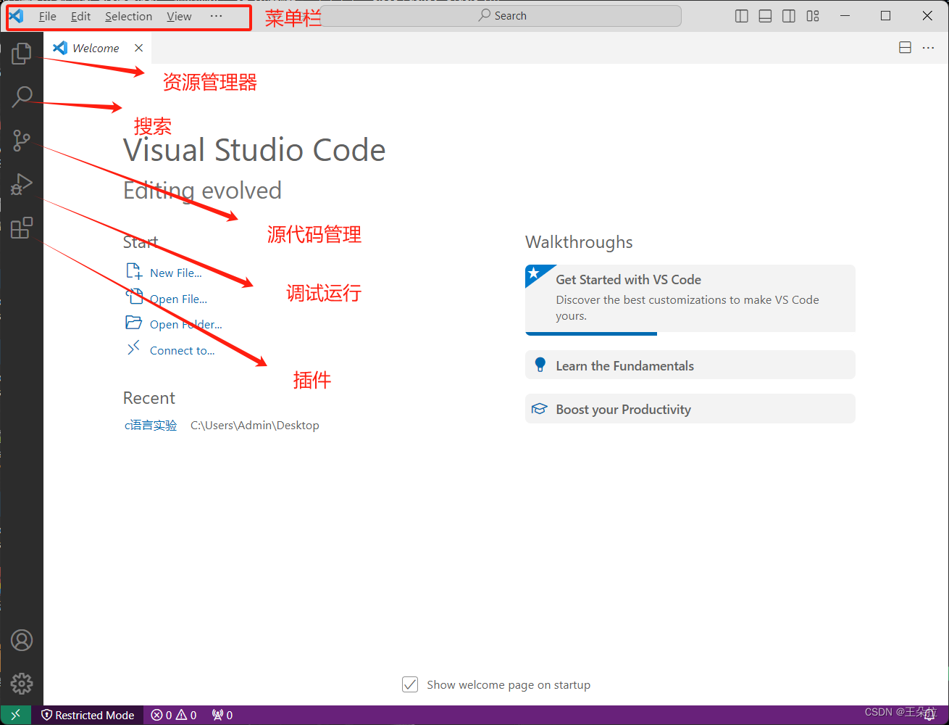Open the Manage gear icon

pyautogui.click(x=22, y=683)
